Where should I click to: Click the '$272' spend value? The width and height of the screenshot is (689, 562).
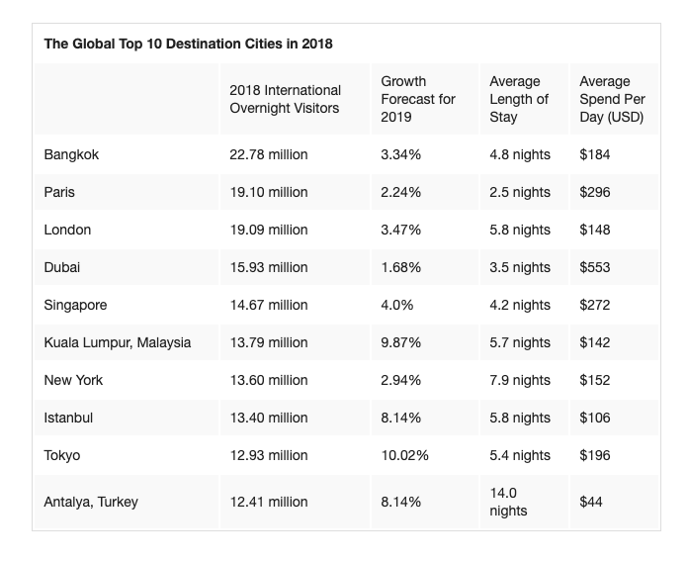[x=595, y=305]
